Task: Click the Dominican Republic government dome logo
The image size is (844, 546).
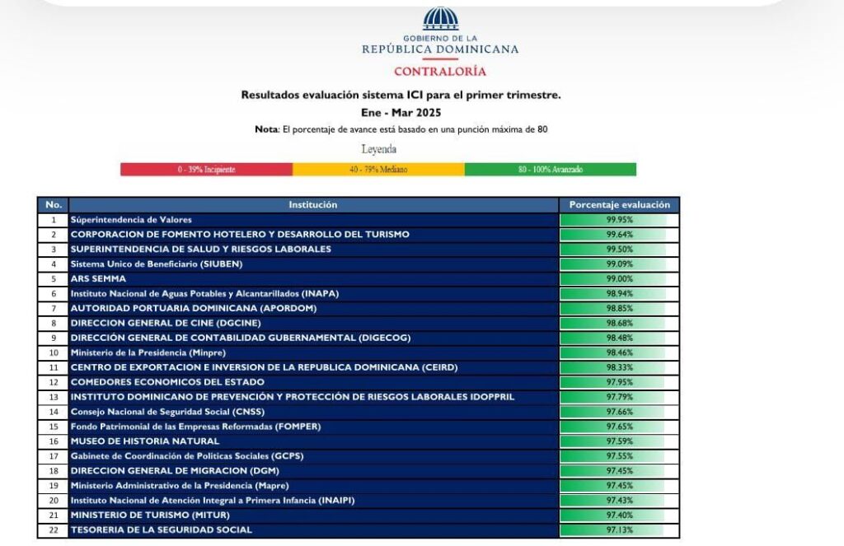Action: coord(440,19)
